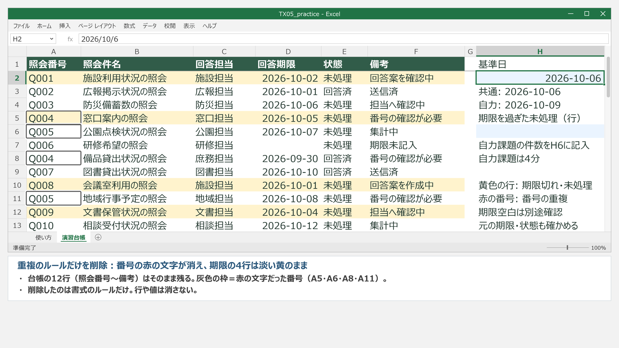This screenshot has width=619, height=348.
Task: Click cell 期限未記入 in row 7
Action: click(416, 145)
